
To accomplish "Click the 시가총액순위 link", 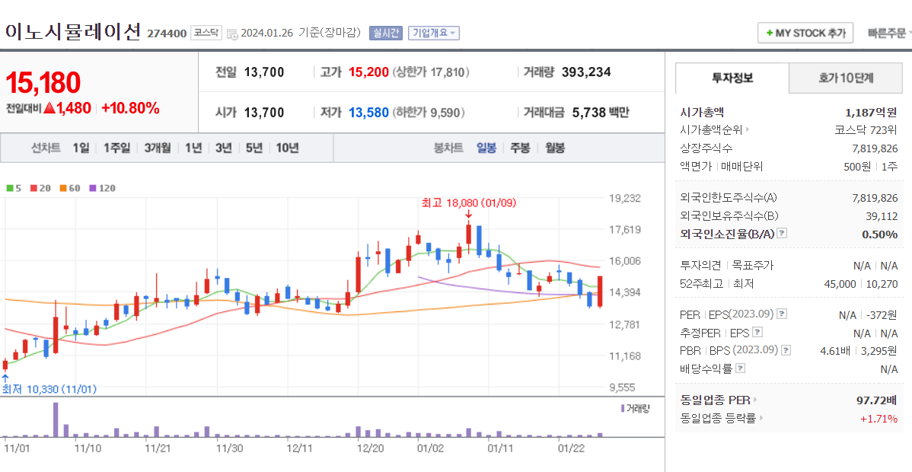I will tap(711, 129).
